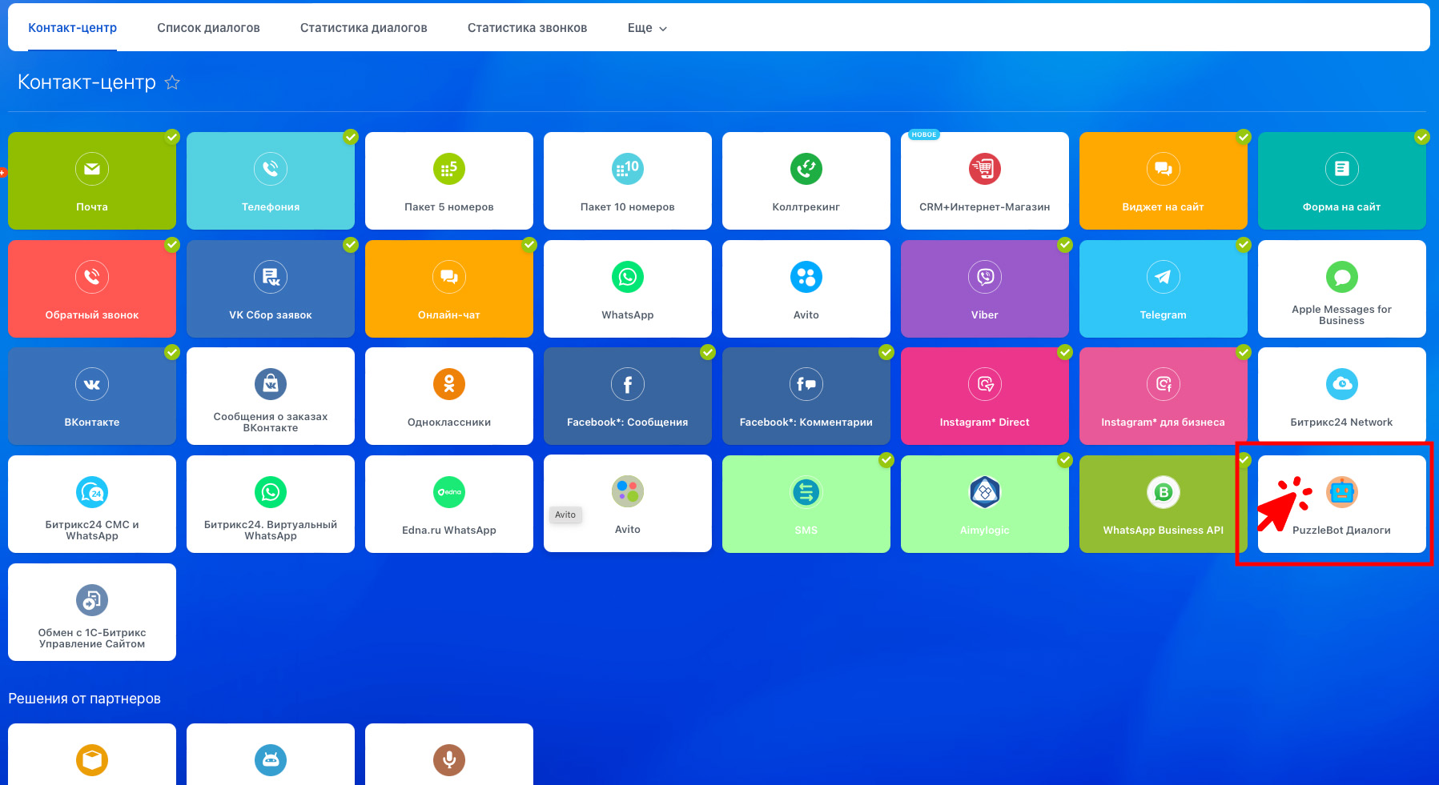Click the Контакт-центр page title
1439x785 pixels.
[86, 82]
